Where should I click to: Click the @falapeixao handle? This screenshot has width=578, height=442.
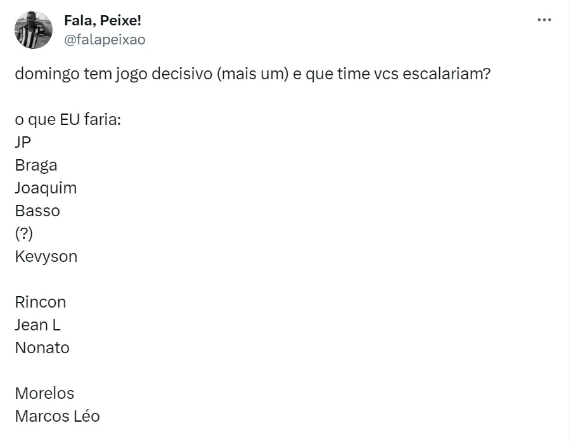click(x=105, y=39)
